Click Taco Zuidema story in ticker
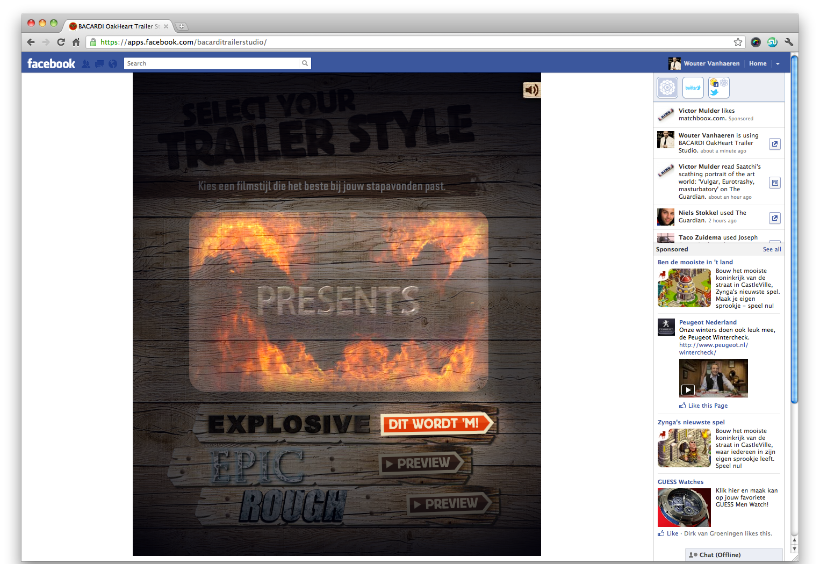This screenshot has width=820, height=564. 719,237
